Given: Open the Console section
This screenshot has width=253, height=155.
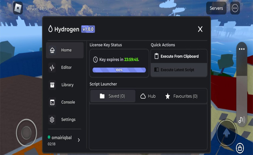Looking at the screenshot, I should pyautogui.click(x=65, y=102).
